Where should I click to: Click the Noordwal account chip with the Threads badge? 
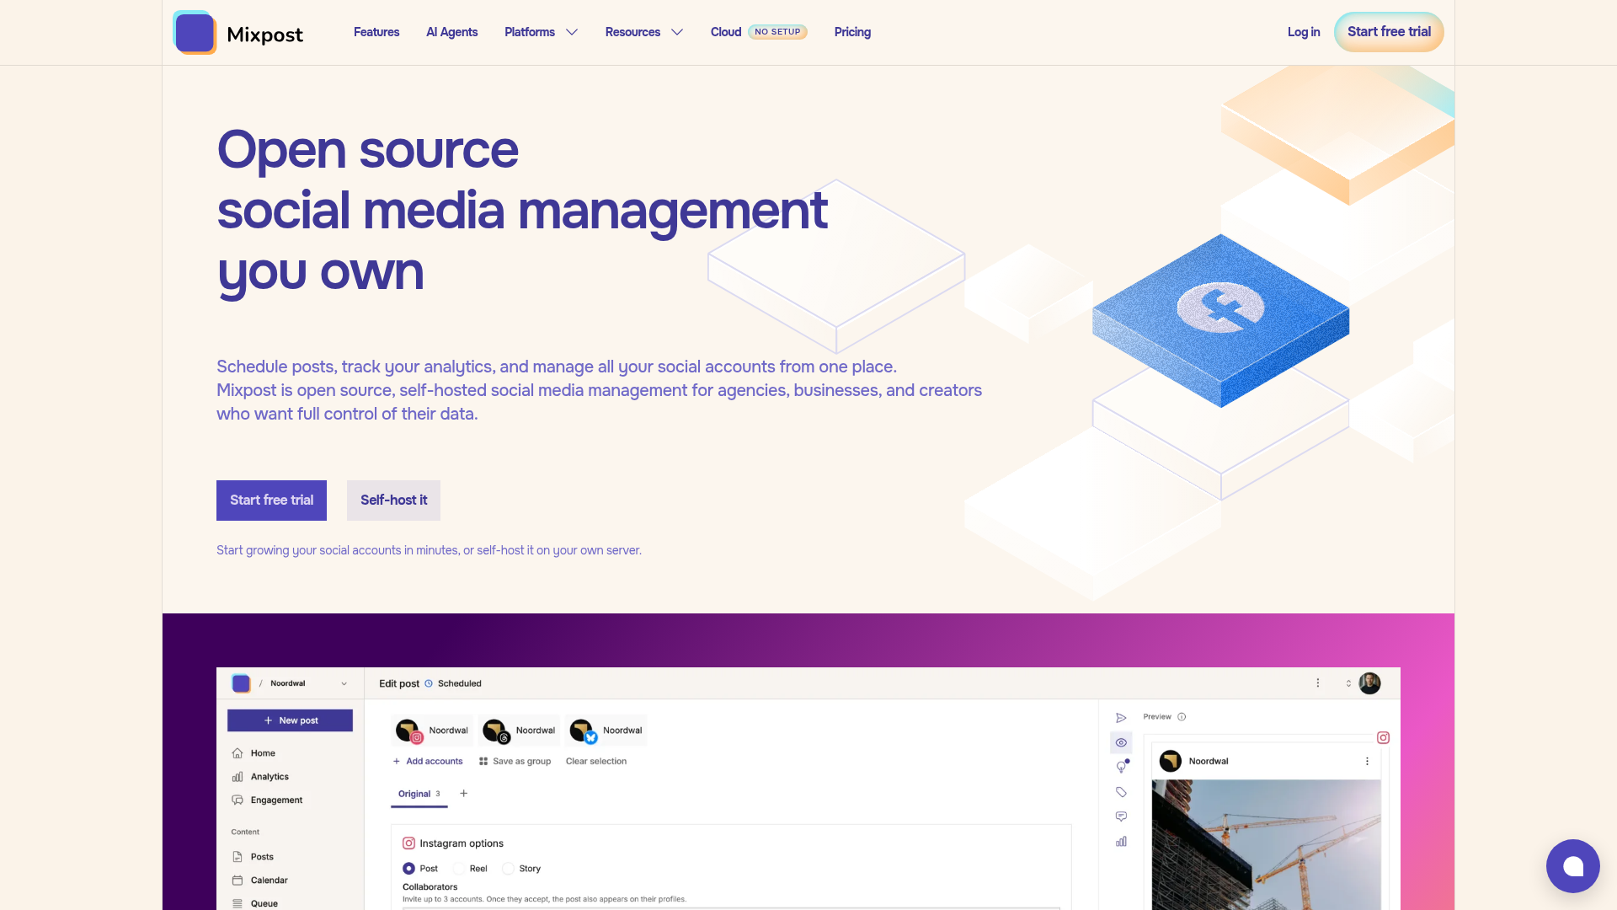click(x=520, y=731)
